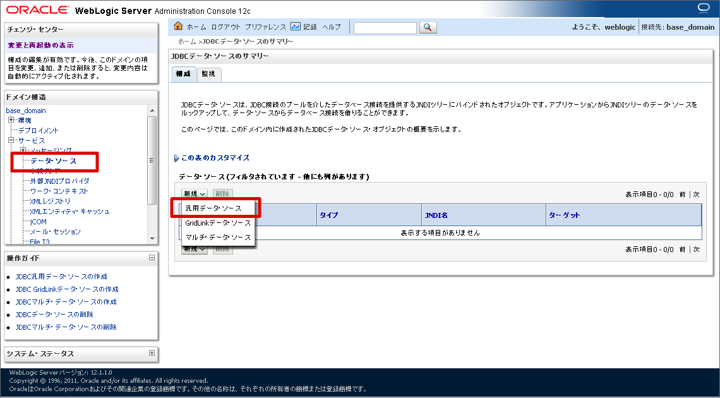Switch to the 構成 tab
The width and height of the screenshot is (720, 398).
[x=184, y=74]
